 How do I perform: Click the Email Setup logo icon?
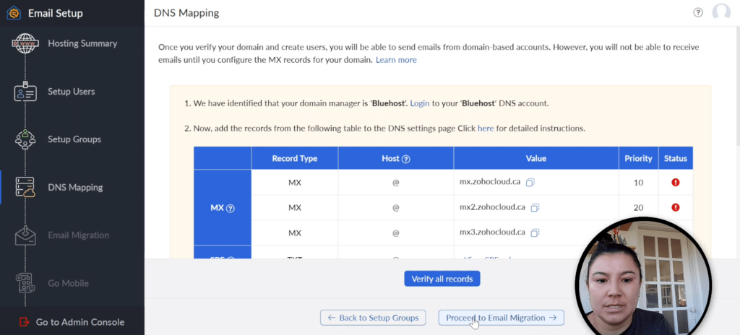click(13, 13)
